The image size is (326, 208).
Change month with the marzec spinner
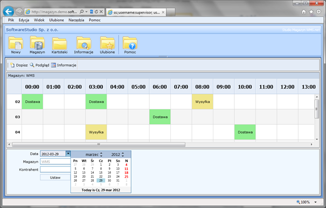point(101,155)
